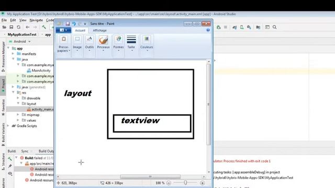Open the Build Variants side tab
The image size is (335, 188).
coord(3,134)
